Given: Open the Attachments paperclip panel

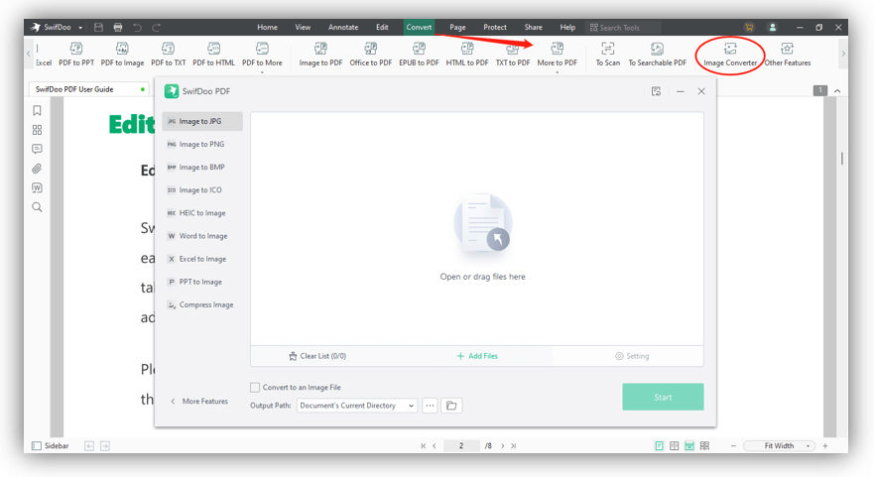Looking at the screenshot, I should [x=37, y=169].
